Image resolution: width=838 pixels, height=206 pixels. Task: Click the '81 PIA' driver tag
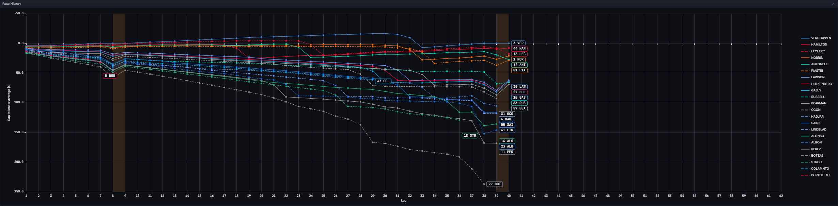coord(519,70)
